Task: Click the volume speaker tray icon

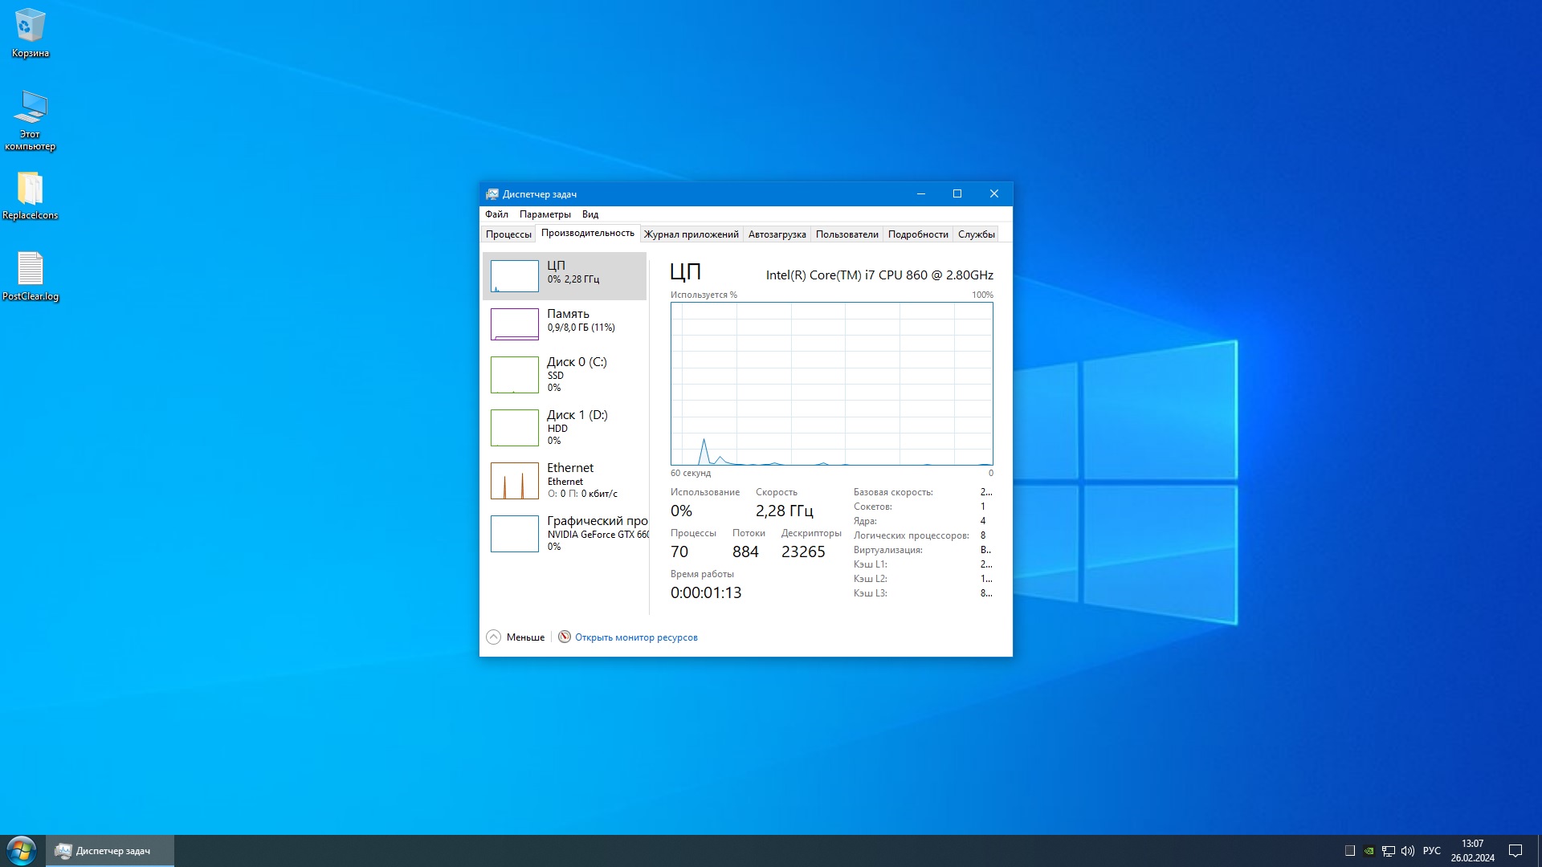Action: click(1408, 851)
